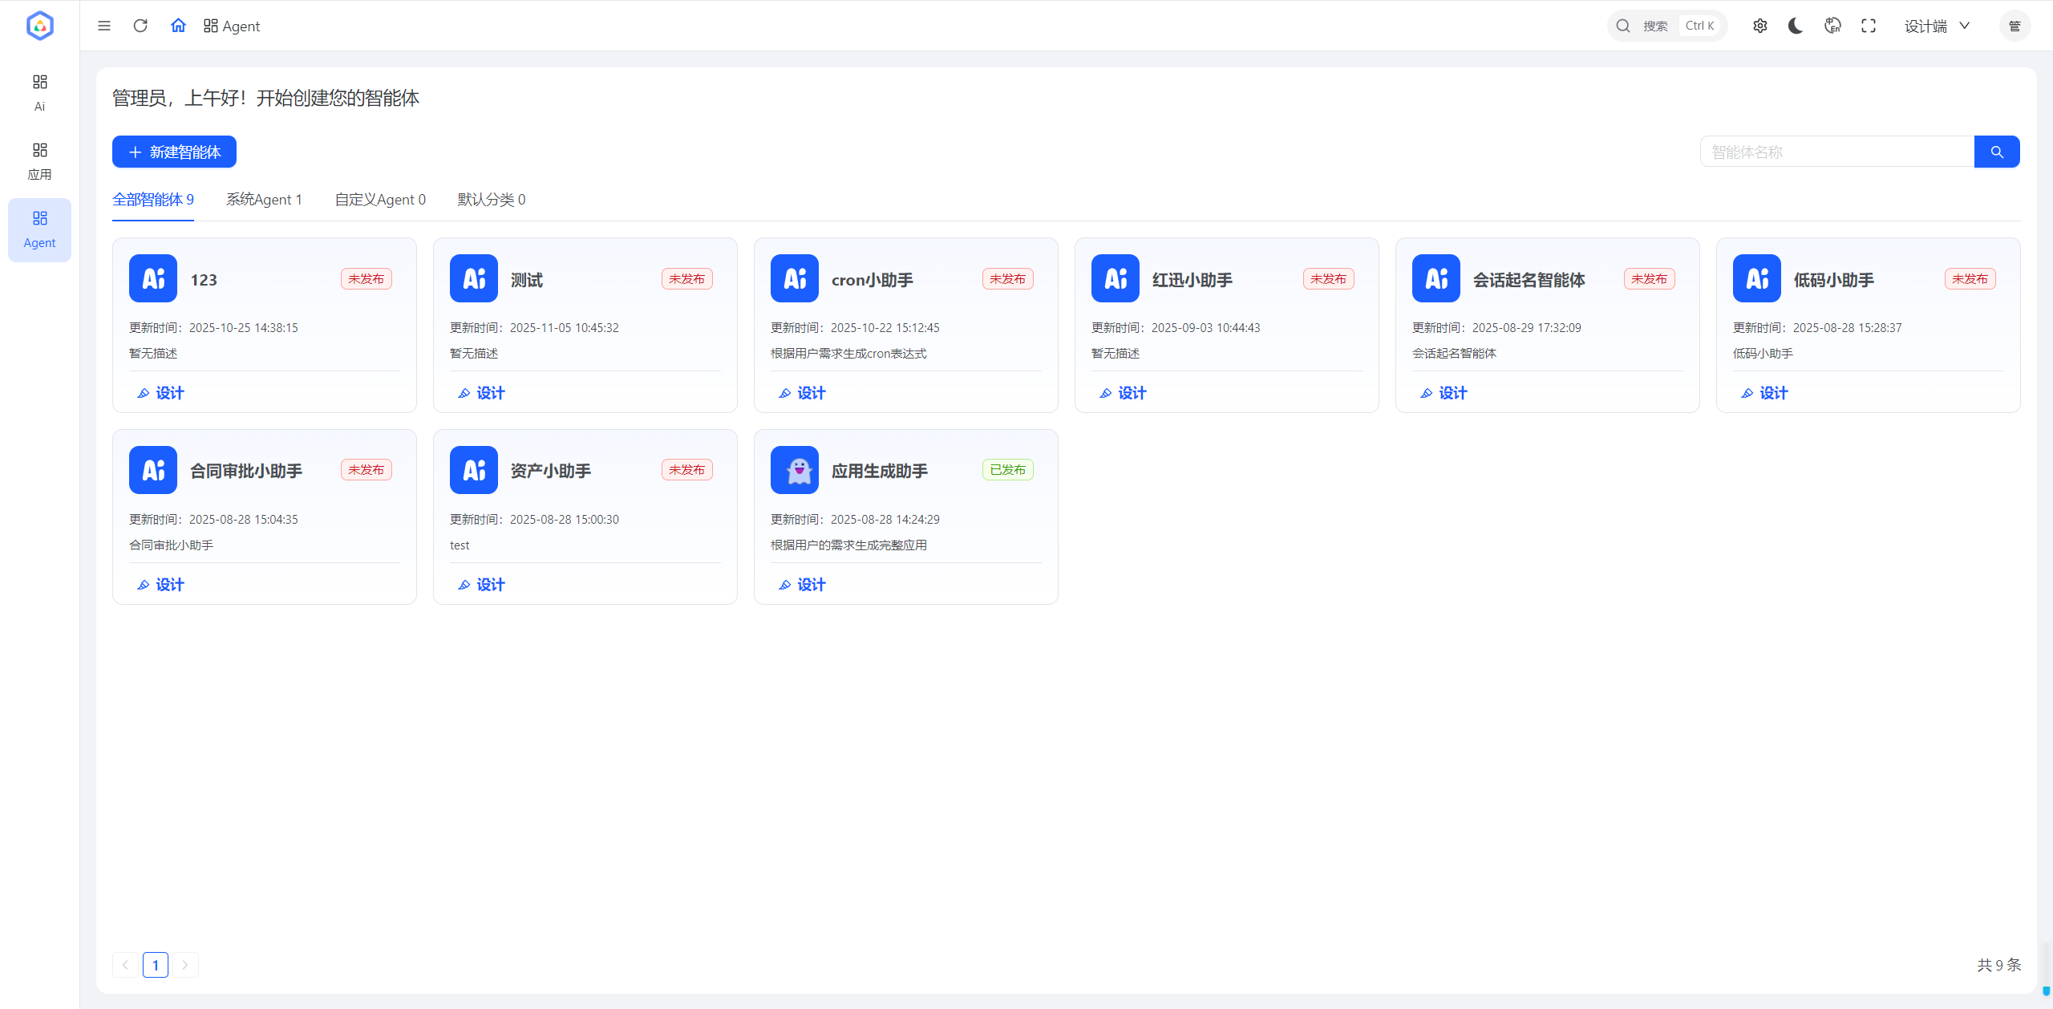Open the Ai section in sidebar
The image size is (2053, 1009).
tap(39, 92)
